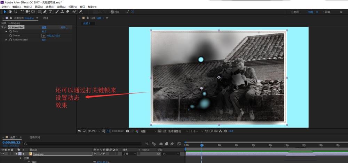
Task: Switch to the 渲染队列 tab
Action: [35, 137]
